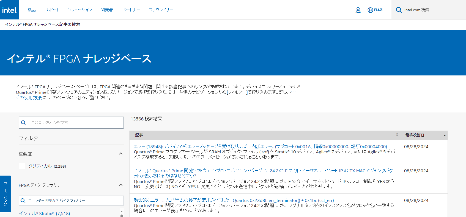This screenshot has width=466, height=217.
Task: Toggle the クリティカル checkbox
Action: pos(22,166)
